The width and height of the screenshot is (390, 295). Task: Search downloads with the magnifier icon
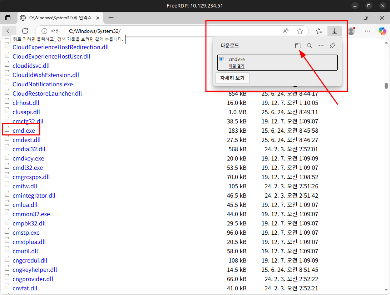click(310, 46)
